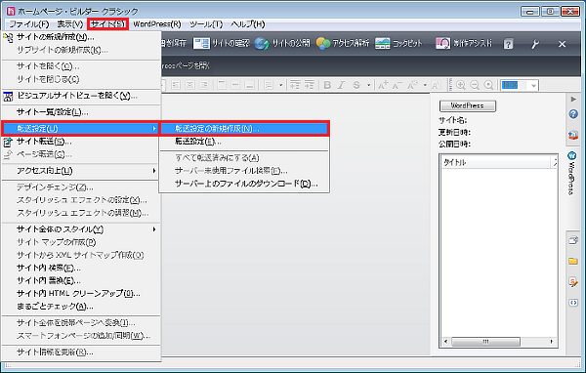
Task: Close the dark navigation bar with X
Action: point(563,44)
